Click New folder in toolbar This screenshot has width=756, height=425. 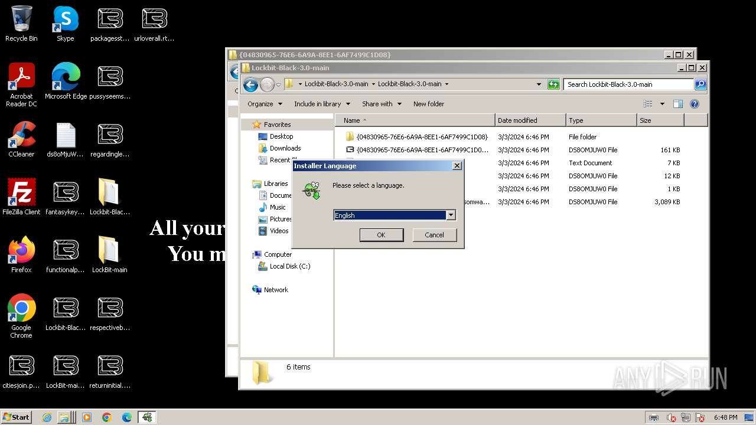coord(429,104)
